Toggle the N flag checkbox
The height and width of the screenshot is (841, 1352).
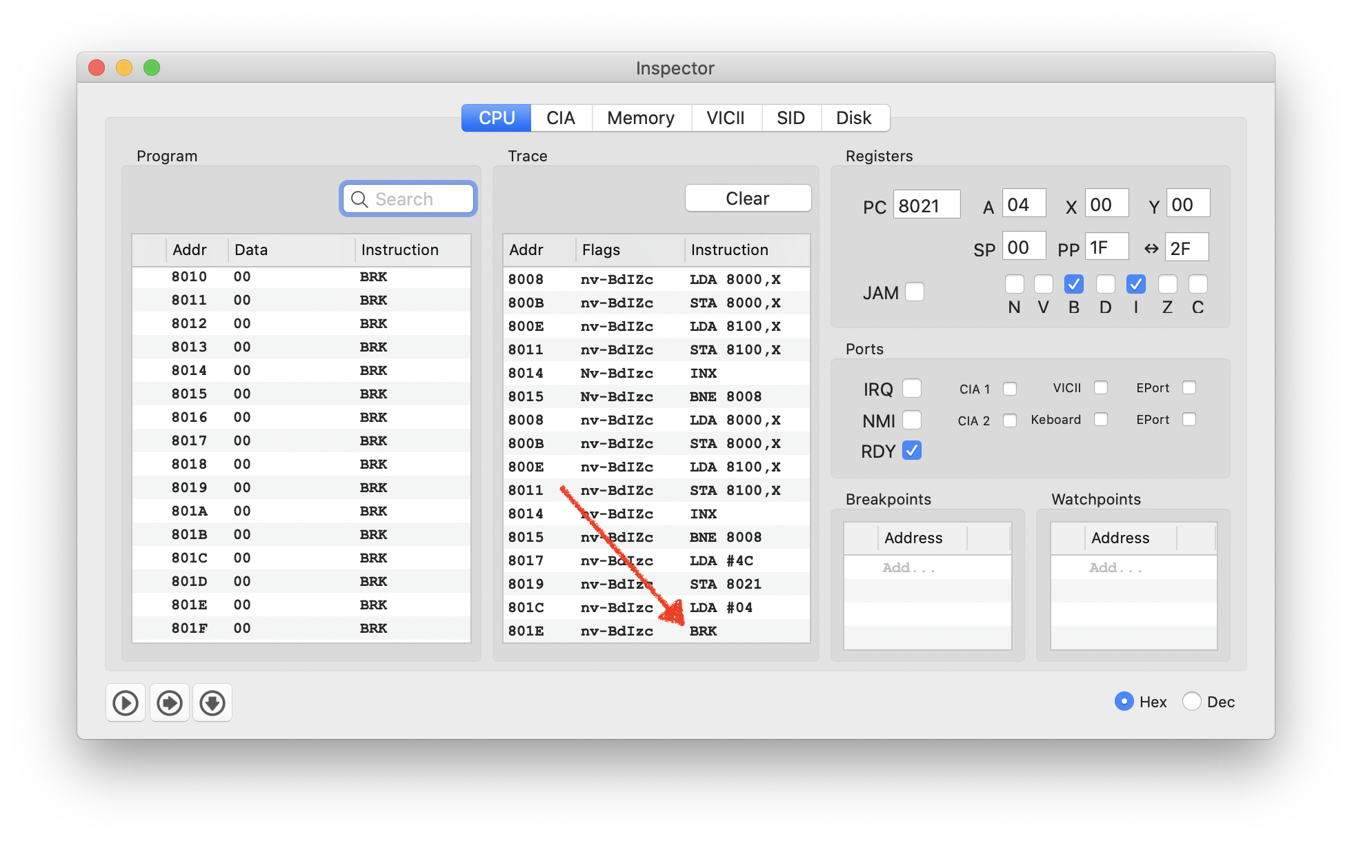[x=1015, y=283]
